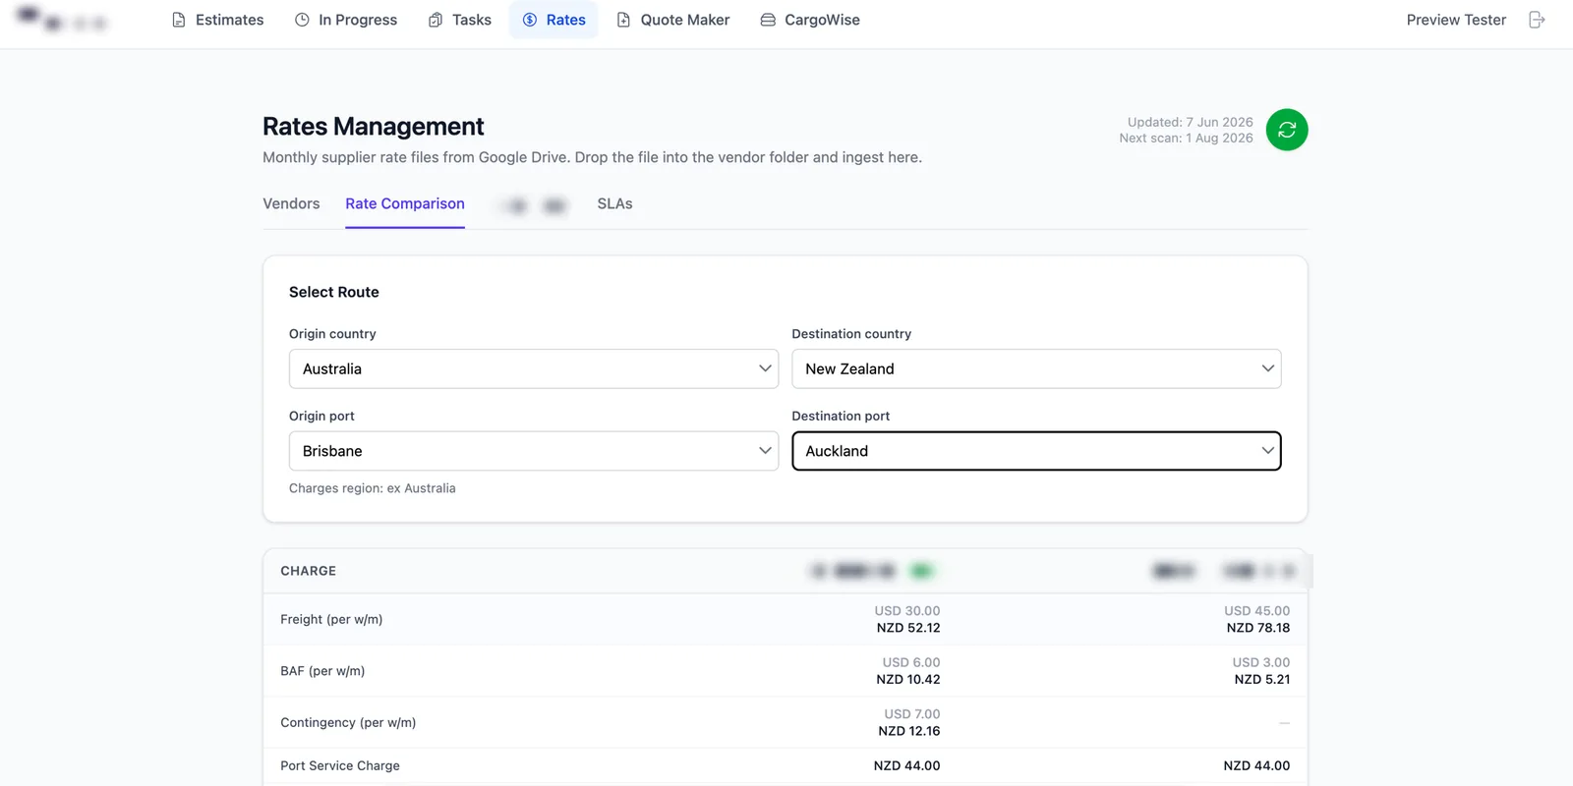Open the Tasks nav item
Image resolution: width=1573 pixels, height=786 pixels.
pos(460,20)
